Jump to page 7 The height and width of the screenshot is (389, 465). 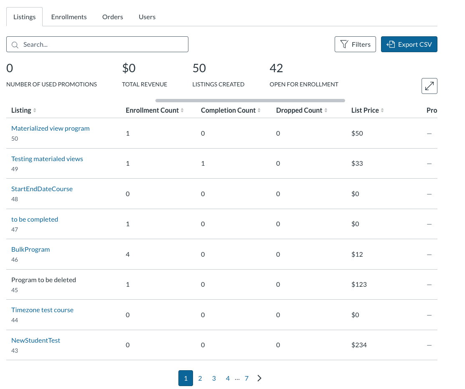pos(246,378)
